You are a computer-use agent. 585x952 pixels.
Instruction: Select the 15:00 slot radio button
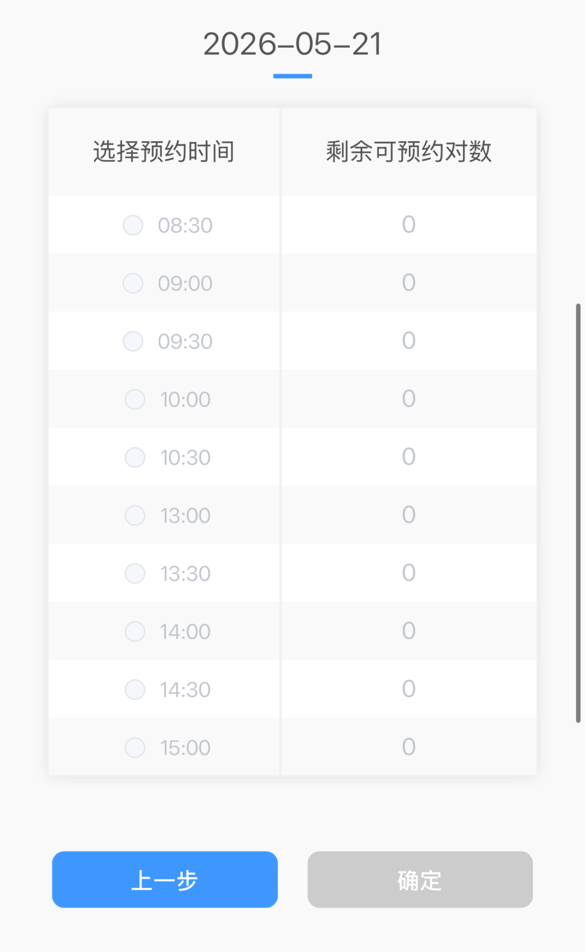coord(135,748)
